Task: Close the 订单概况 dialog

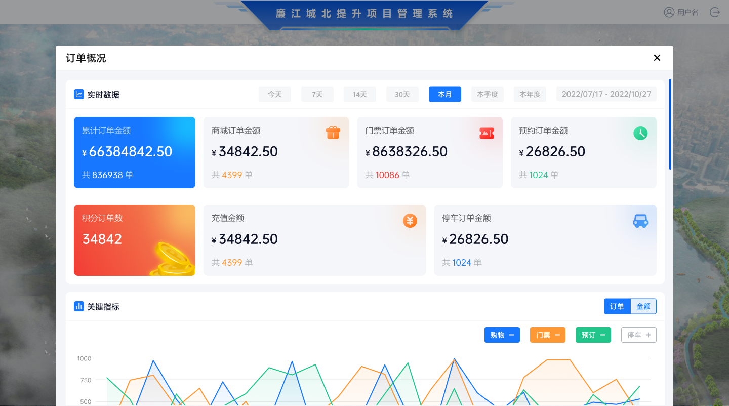Action: coord(657,58)
